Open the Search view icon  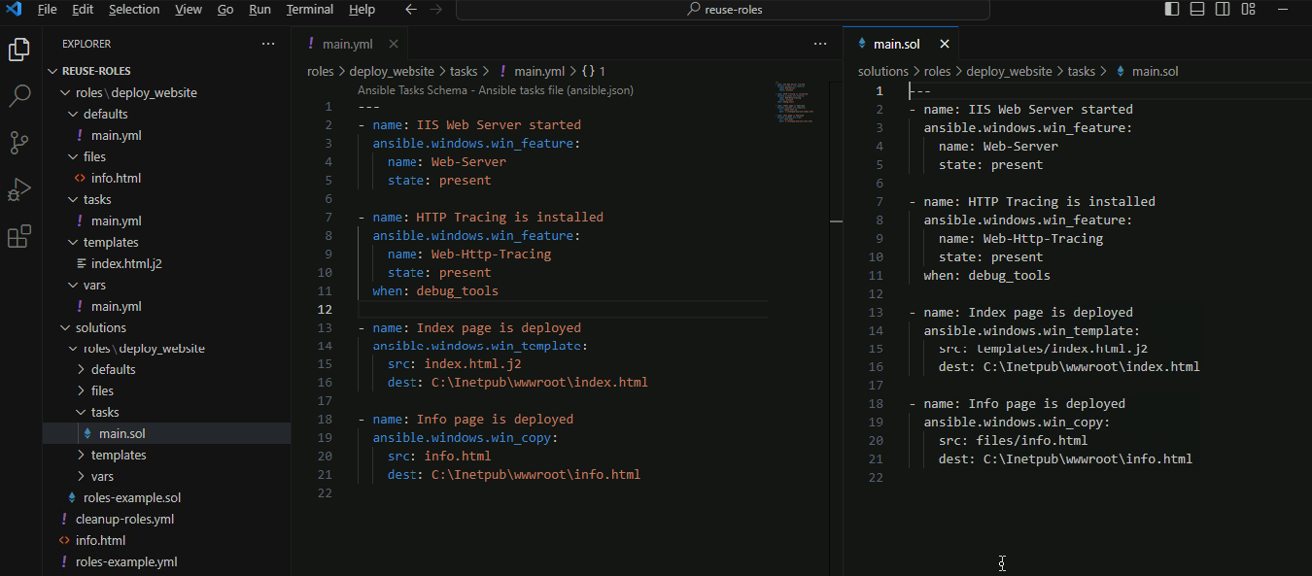19,95
